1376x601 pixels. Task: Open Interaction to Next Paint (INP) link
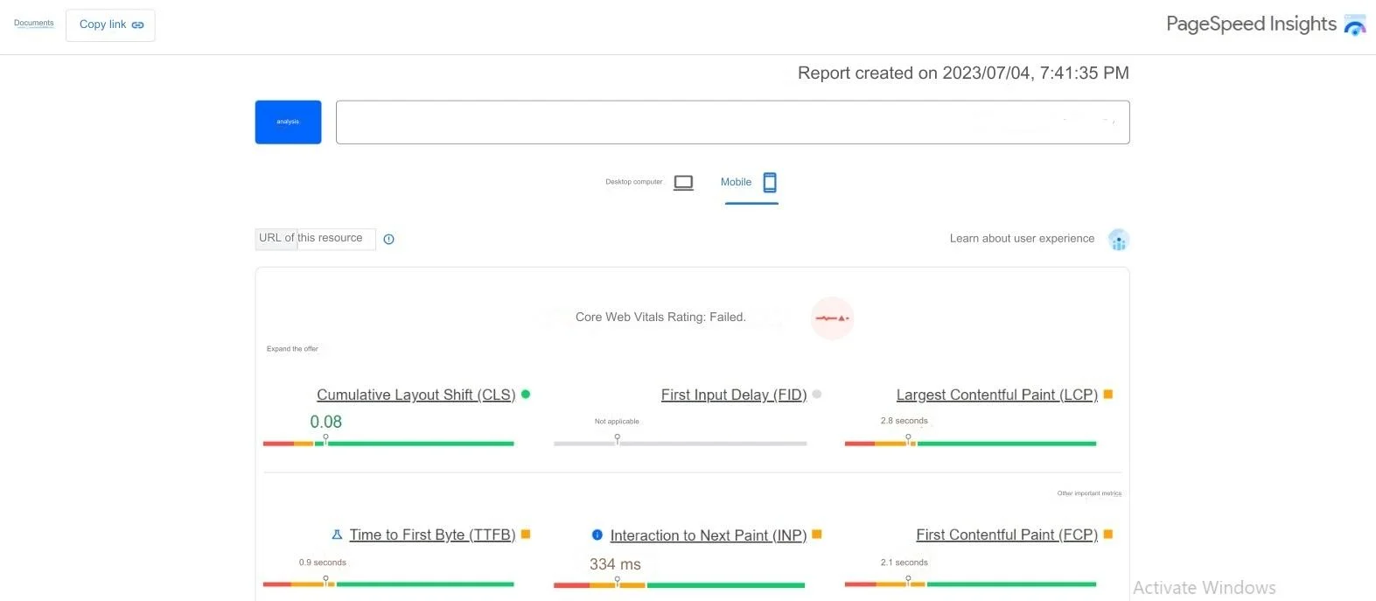pyautogui.click(x=709, y=535)
